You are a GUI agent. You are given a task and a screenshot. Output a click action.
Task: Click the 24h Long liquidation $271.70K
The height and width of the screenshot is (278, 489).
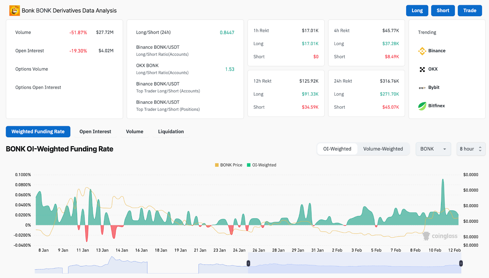tap(389, 94)
